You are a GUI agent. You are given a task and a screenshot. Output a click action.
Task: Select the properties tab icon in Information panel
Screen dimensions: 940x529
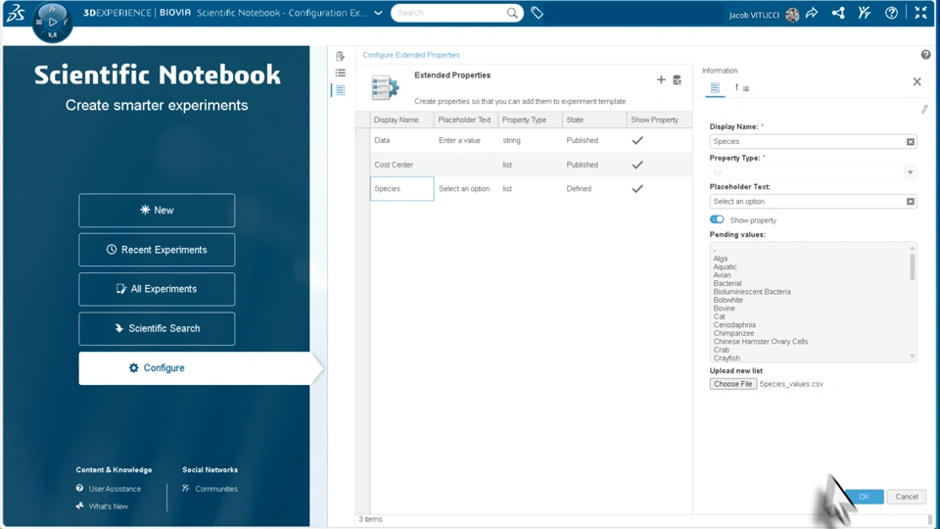[715, 88]
